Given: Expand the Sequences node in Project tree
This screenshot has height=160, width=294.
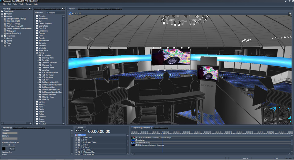Looking at the screenshot, I should pyautogui.click(x=2, y=36).
